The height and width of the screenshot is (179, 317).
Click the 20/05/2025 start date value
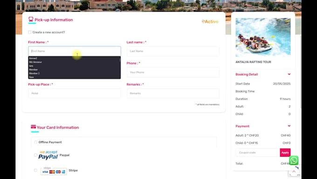(x=282, y=84)
